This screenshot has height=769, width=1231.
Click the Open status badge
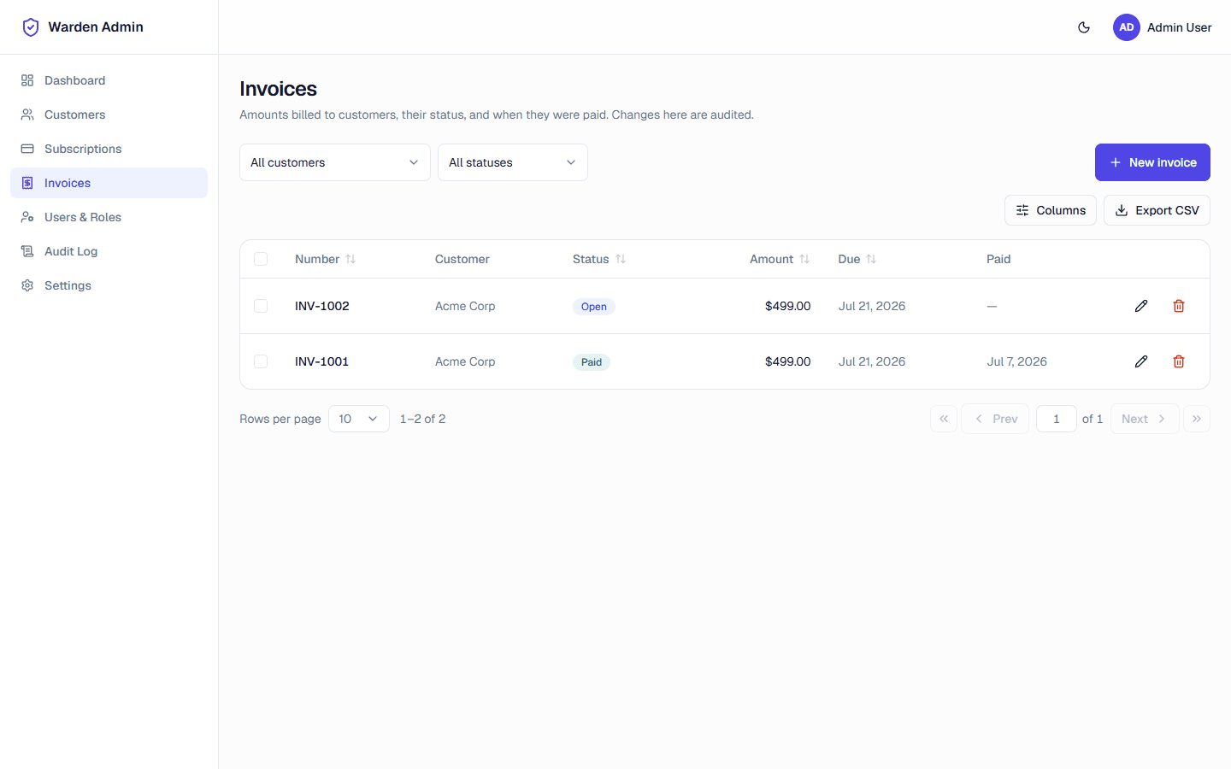[x=594, y=307]
